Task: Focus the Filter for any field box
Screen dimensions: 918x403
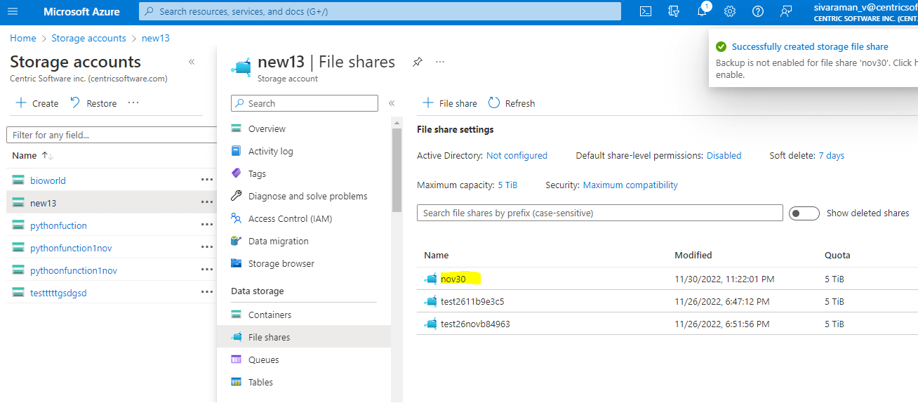Action: [x=112, y=135]
